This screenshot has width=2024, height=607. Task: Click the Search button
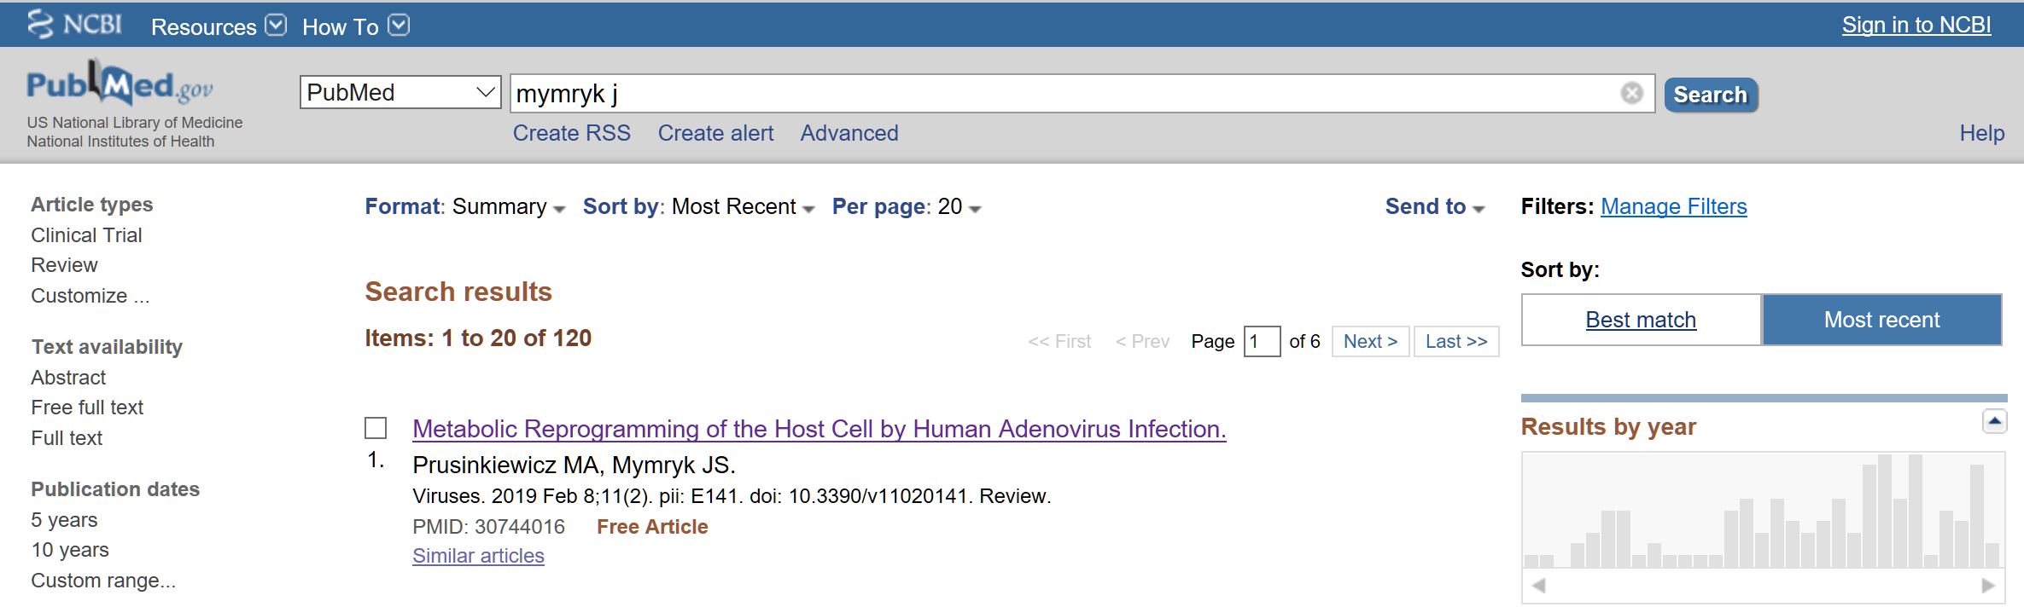tap(1710, 95)
